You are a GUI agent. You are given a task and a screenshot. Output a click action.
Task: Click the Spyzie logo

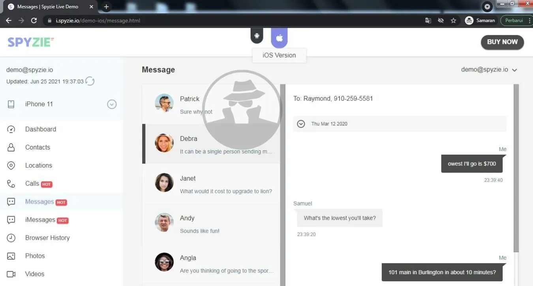31,42
